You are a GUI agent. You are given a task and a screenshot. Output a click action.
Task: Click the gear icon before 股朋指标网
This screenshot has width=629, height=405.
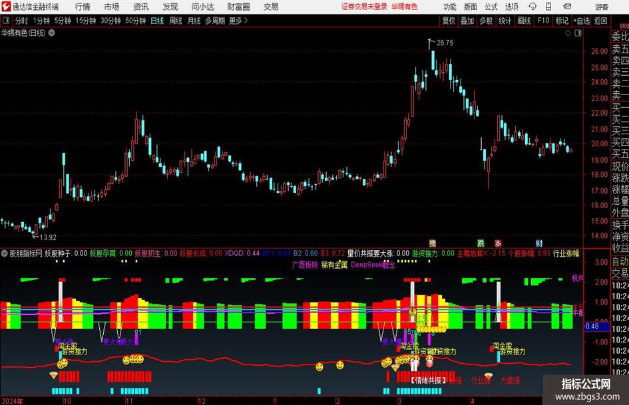pyautogui.click(x=5, y=253)
